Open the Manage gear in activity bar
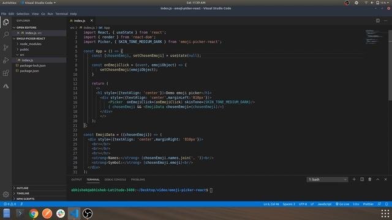This screenshot has width=392, height=220. click(x=6, y=194)
